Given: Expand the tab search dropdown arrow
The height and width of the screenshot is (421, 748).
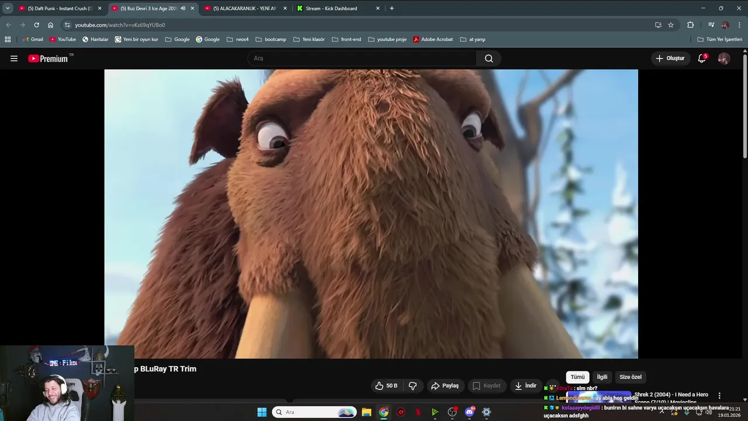Looking at the screenshot, I should click(8, 8).
